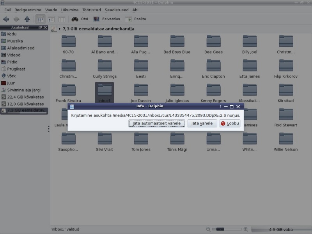Screen dimensions: 312x234
Task: Open the Vaade menu
Action: 50,10
